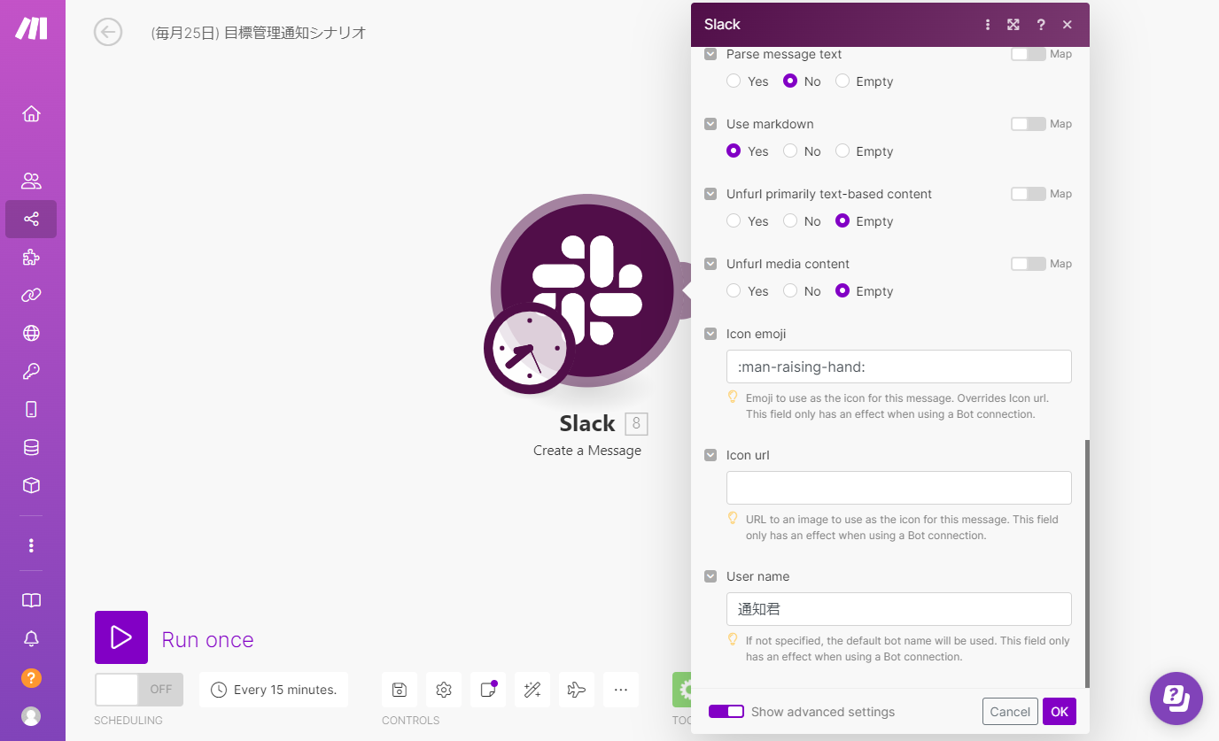This screenshot has width=1219, height=741.
Task: Open the sidebar three-dots More menu
Action: point(31,545)
